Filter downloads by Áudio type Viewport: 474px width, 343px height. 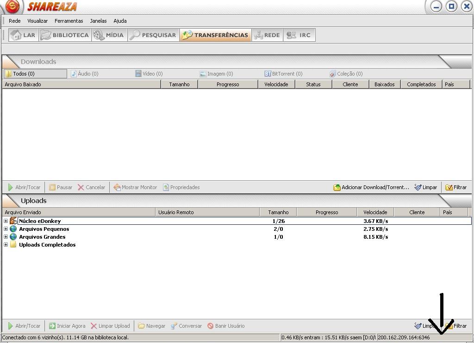85,74
